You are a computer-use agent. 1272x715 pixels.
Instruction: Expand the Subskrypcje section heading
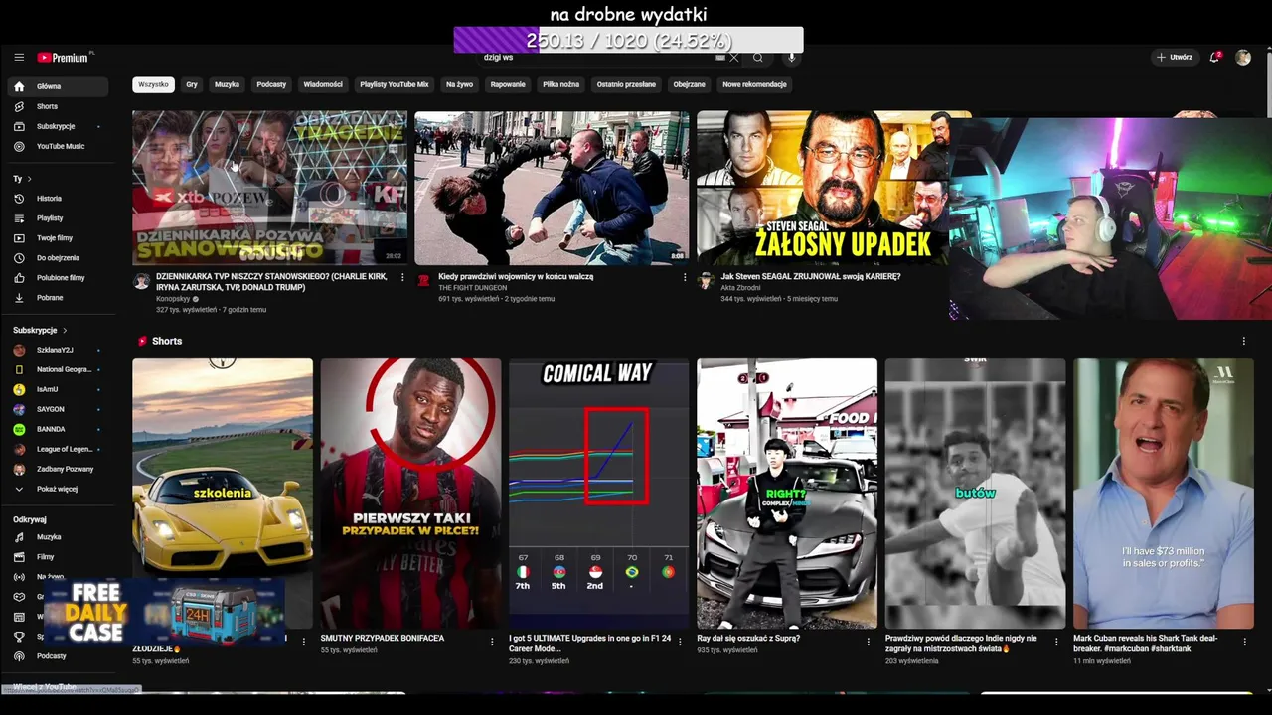pyautogui.click(x=40, y=330)
